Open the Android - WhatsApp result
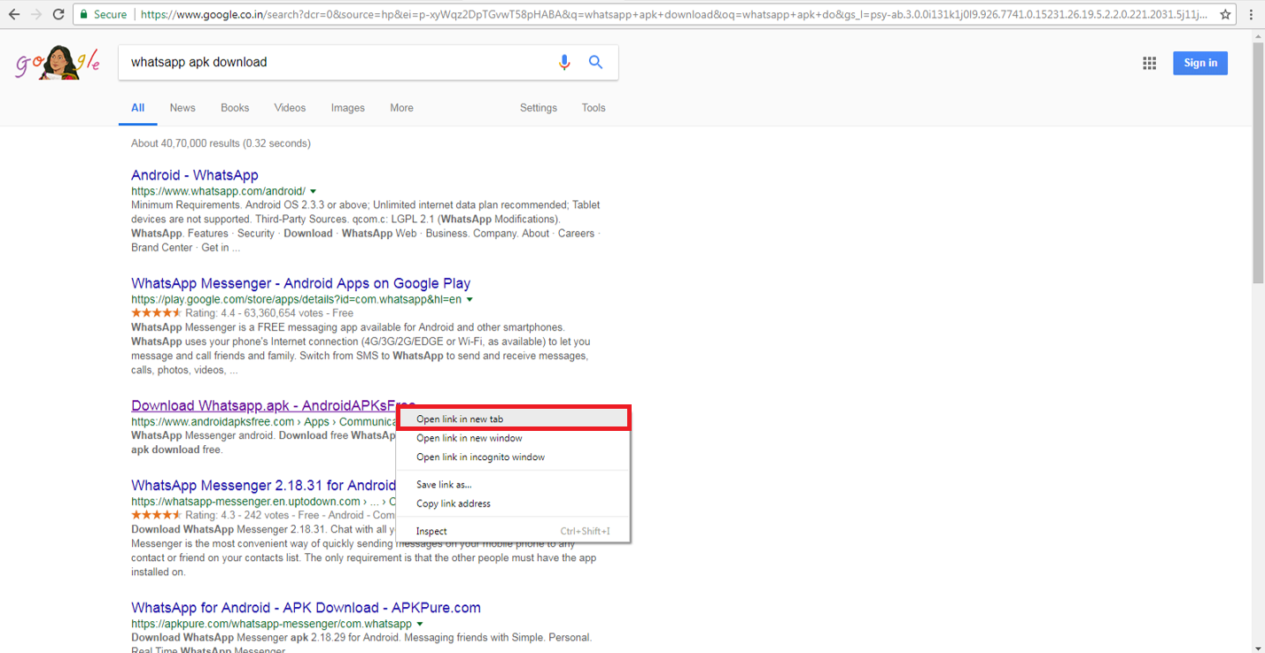Viewport: 1265px width, 653px height. point(195,175)
